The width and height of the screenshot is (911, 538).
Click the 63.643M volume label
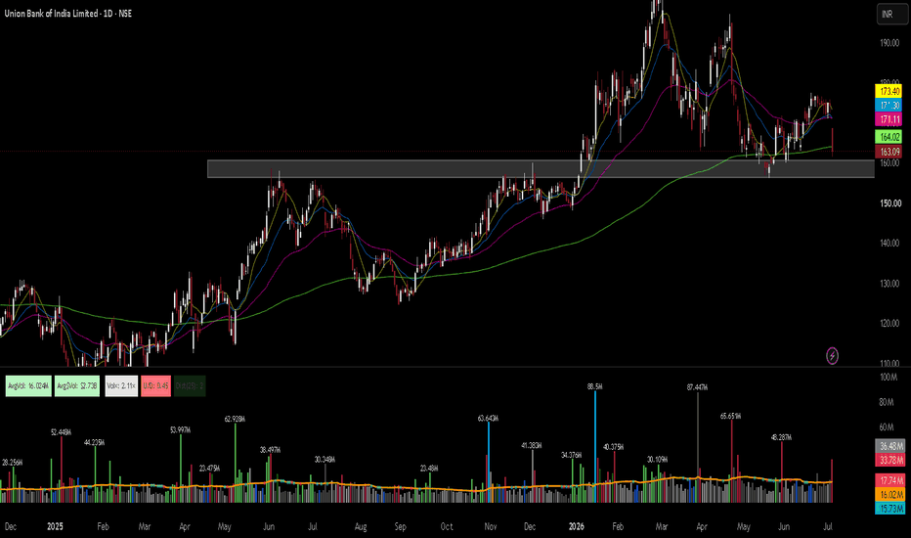pyautogui.click(x=488, y=419)
